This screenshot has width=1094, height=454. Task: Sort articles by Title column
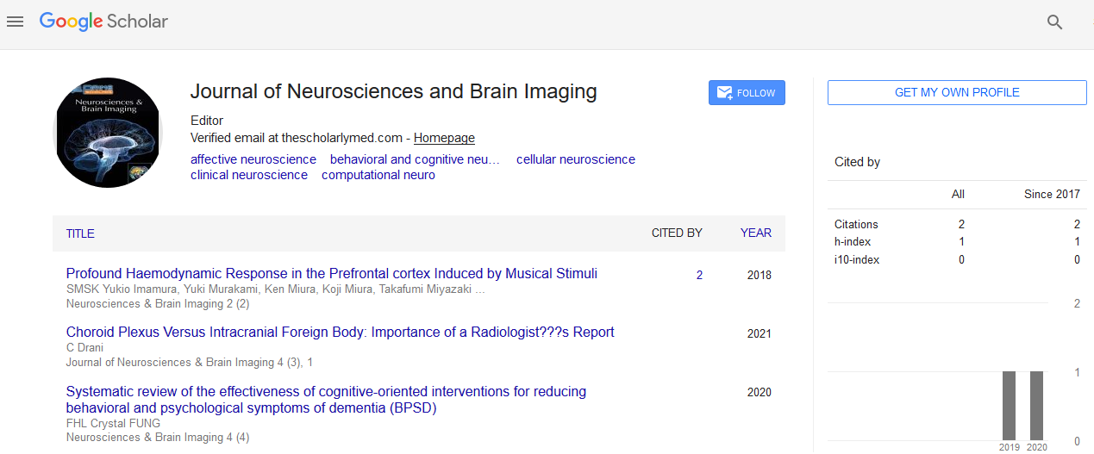(80, 233)
